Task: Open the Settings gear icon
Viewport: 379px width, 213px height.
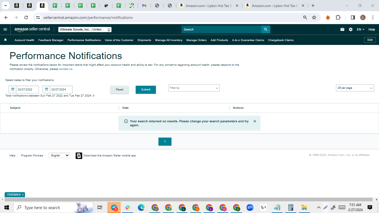Action: [x=351, y=29]
